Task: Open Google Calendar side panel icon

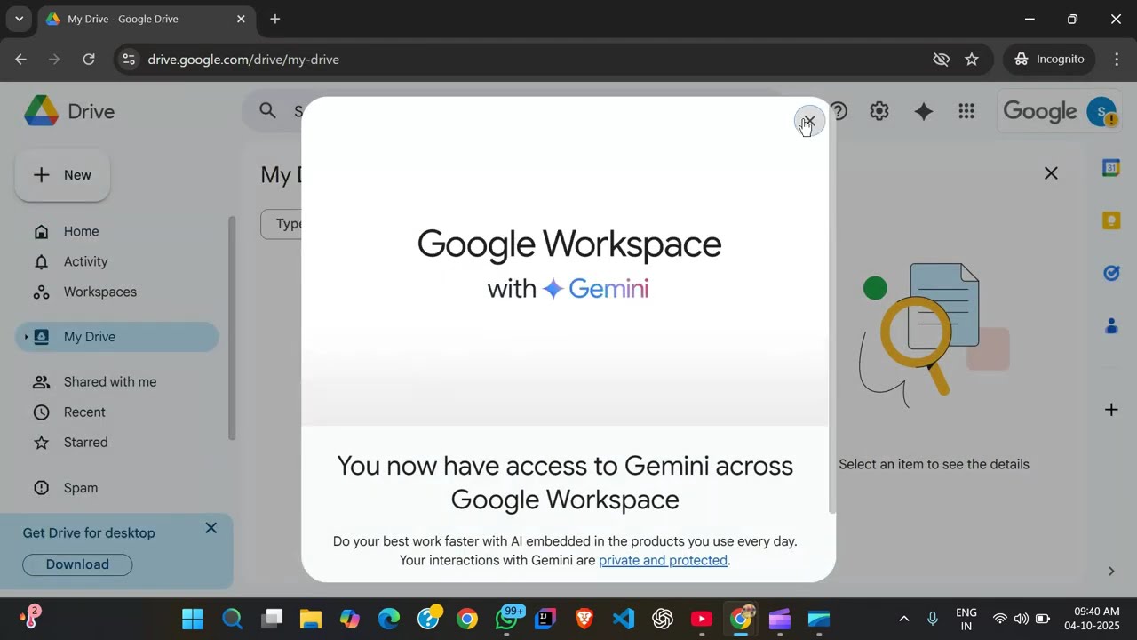Action: (x=1111, y=168)
